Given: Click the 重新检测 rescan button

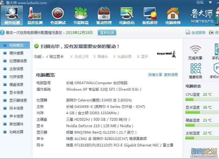Looking at the screenshot, I should click(107, 33).
